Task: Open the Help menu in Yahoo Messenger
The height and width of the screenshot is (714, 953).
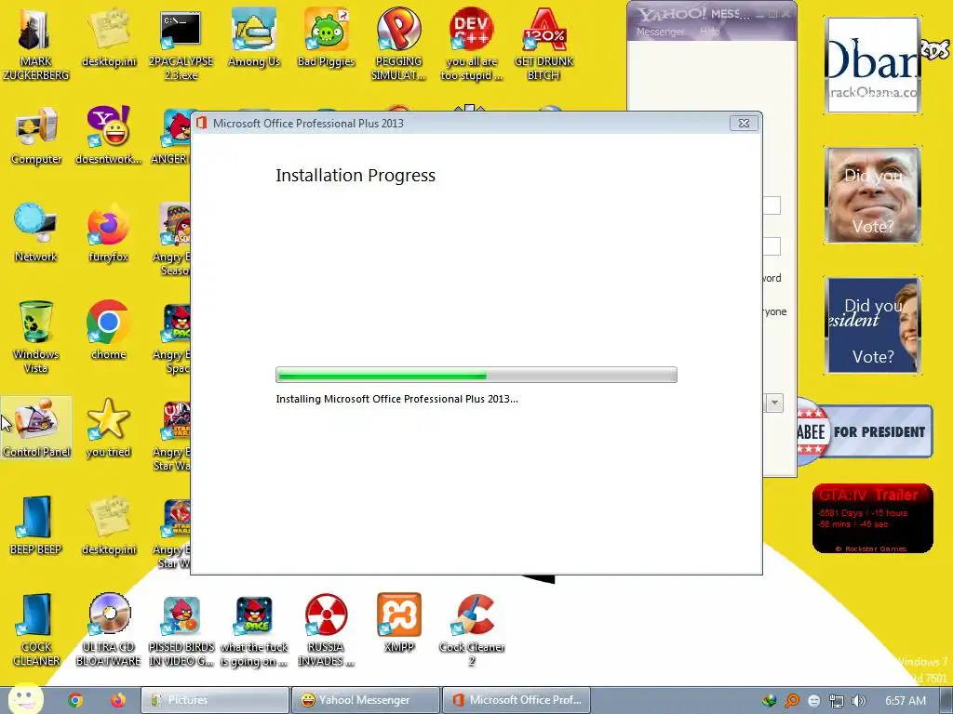Action: tap(709, 32)
